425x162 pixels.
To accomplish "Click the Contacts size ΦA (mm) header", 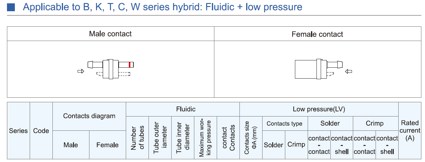I will 251,138.
